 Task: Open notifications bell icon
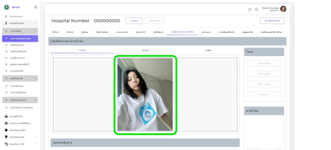click(256, 9)
